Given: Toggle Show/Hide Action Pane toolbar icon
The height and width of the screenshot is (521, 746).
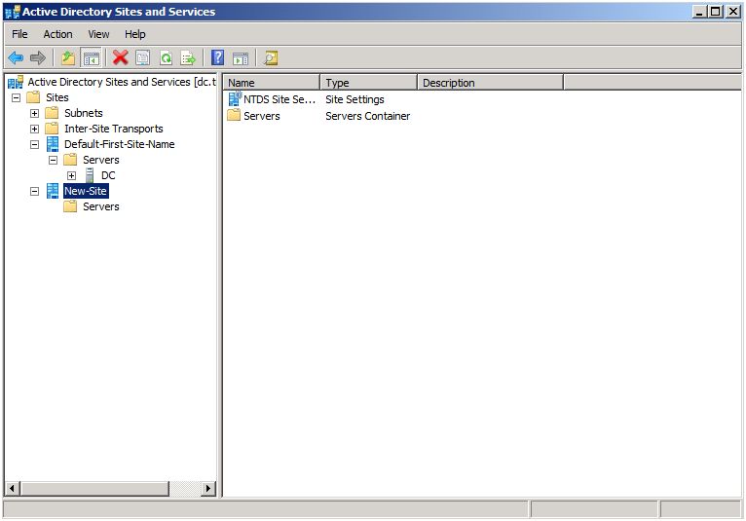Looking at the screenshot, I should pyautogui.click(x=241, y=58).
